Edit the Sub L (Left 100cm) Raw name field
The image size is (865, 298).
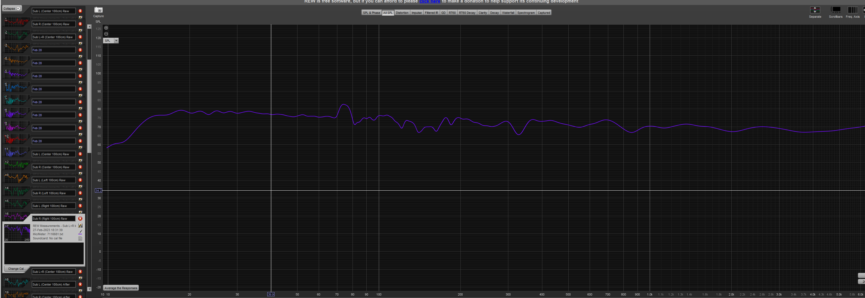point(54,180)
